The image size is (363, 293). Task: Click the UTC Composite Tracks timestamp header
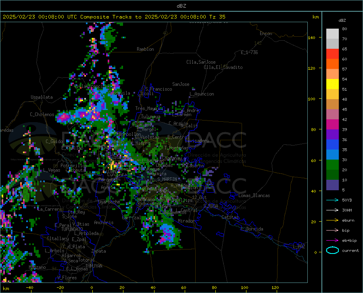click(114, 17)
